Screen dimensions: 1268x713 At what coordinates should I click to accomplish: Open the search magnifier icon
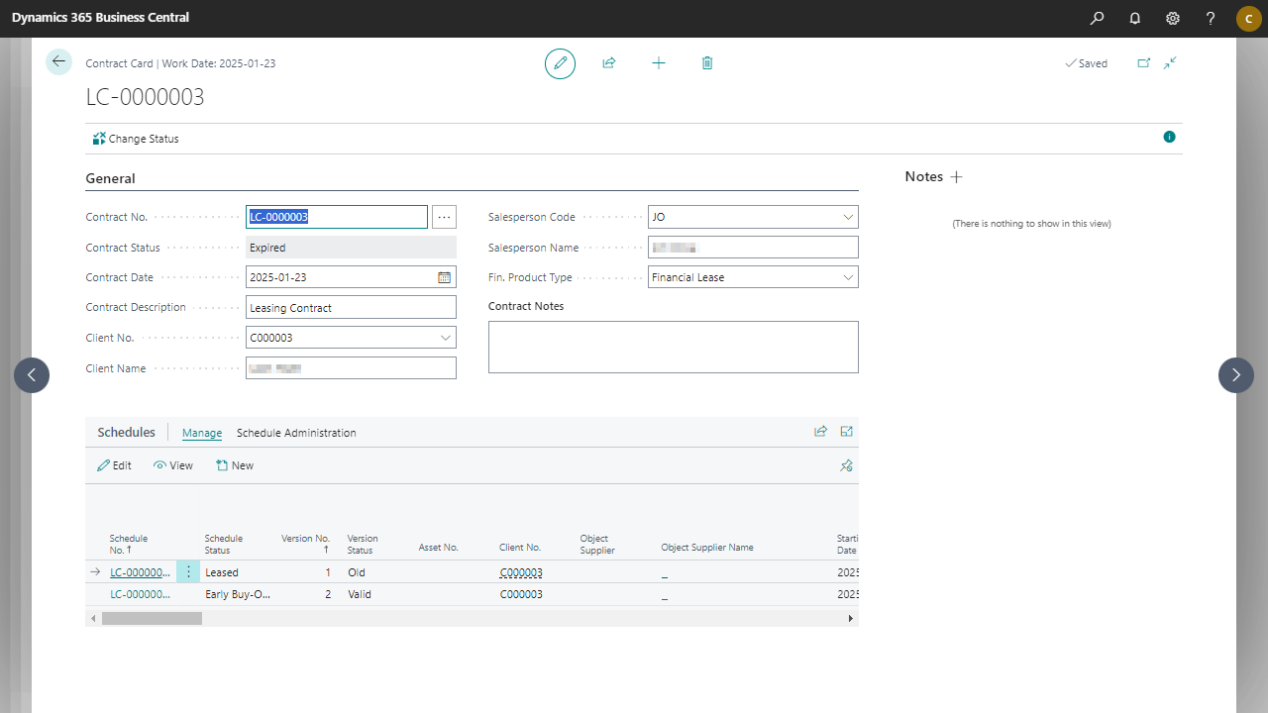[x=1097, y=18]
